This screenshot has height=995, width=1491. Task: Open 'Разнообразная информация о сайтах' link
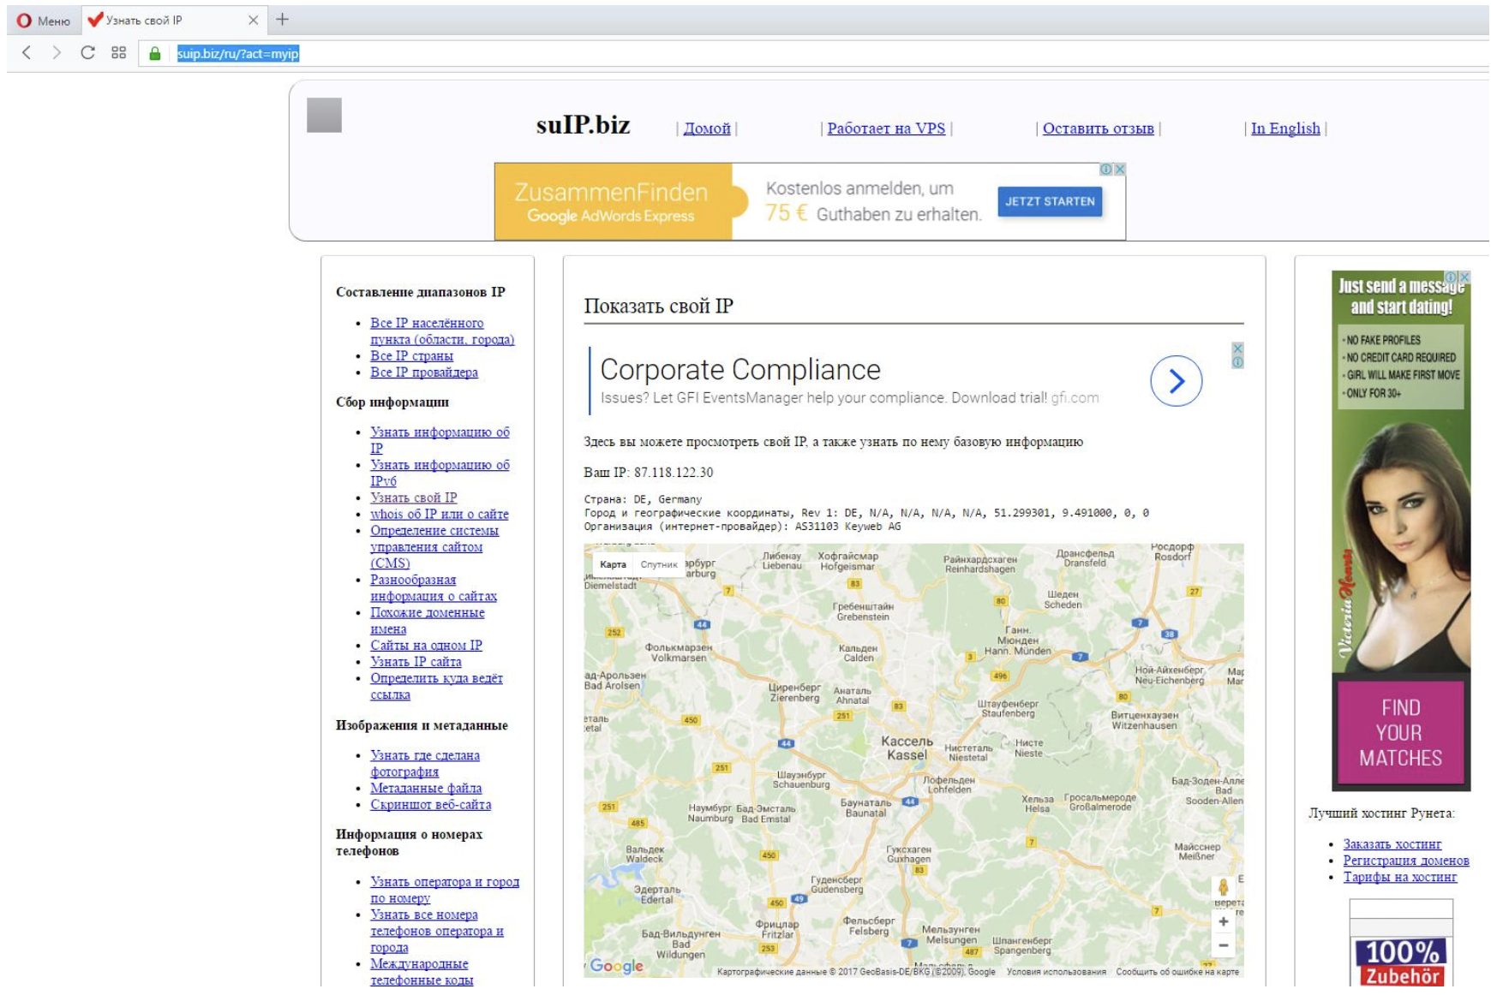(x=434, y=588)
